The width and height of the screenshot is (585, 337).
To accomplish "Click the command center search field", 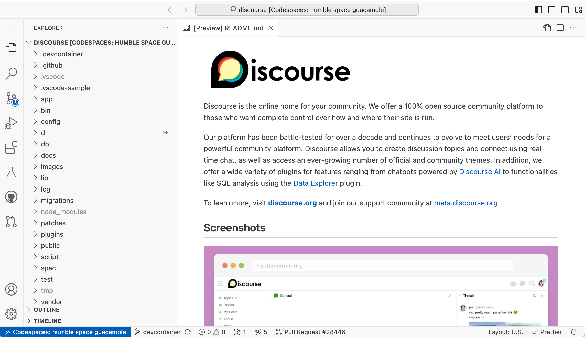I will (307, 10).
